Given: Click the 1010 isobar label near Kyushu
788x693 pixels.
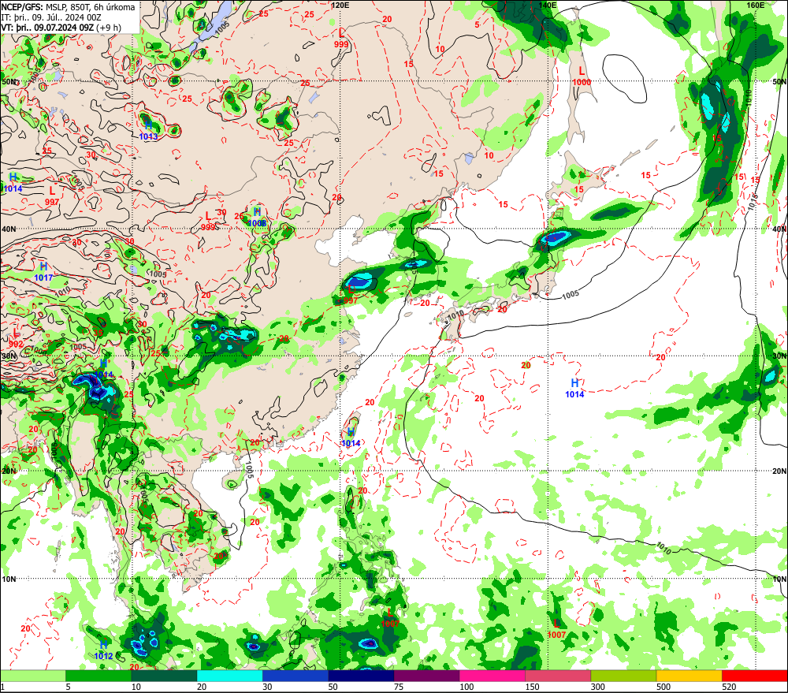Looking at the screenshot, I should click(455, 315).
